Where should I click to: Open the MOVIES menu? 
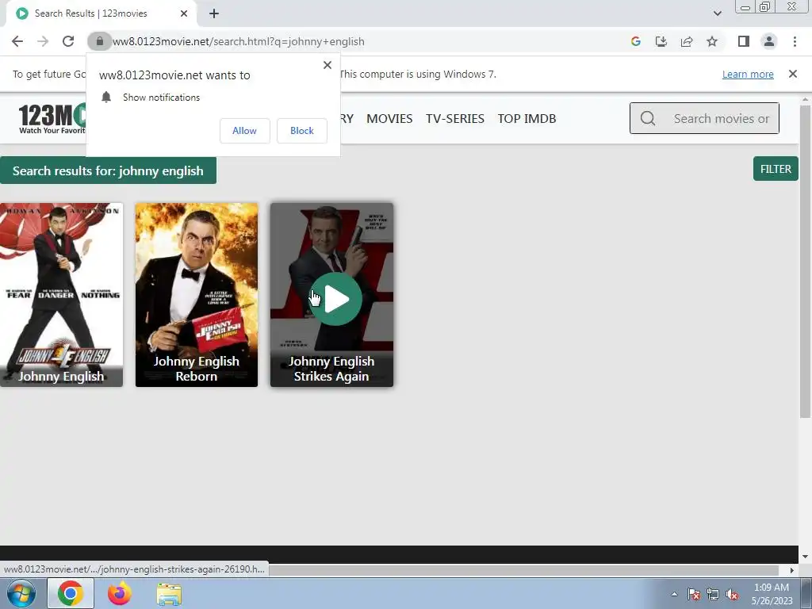pos(389,119)
